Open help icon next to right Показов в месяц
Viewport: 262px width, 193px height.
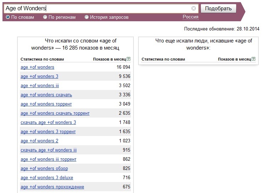253,59
